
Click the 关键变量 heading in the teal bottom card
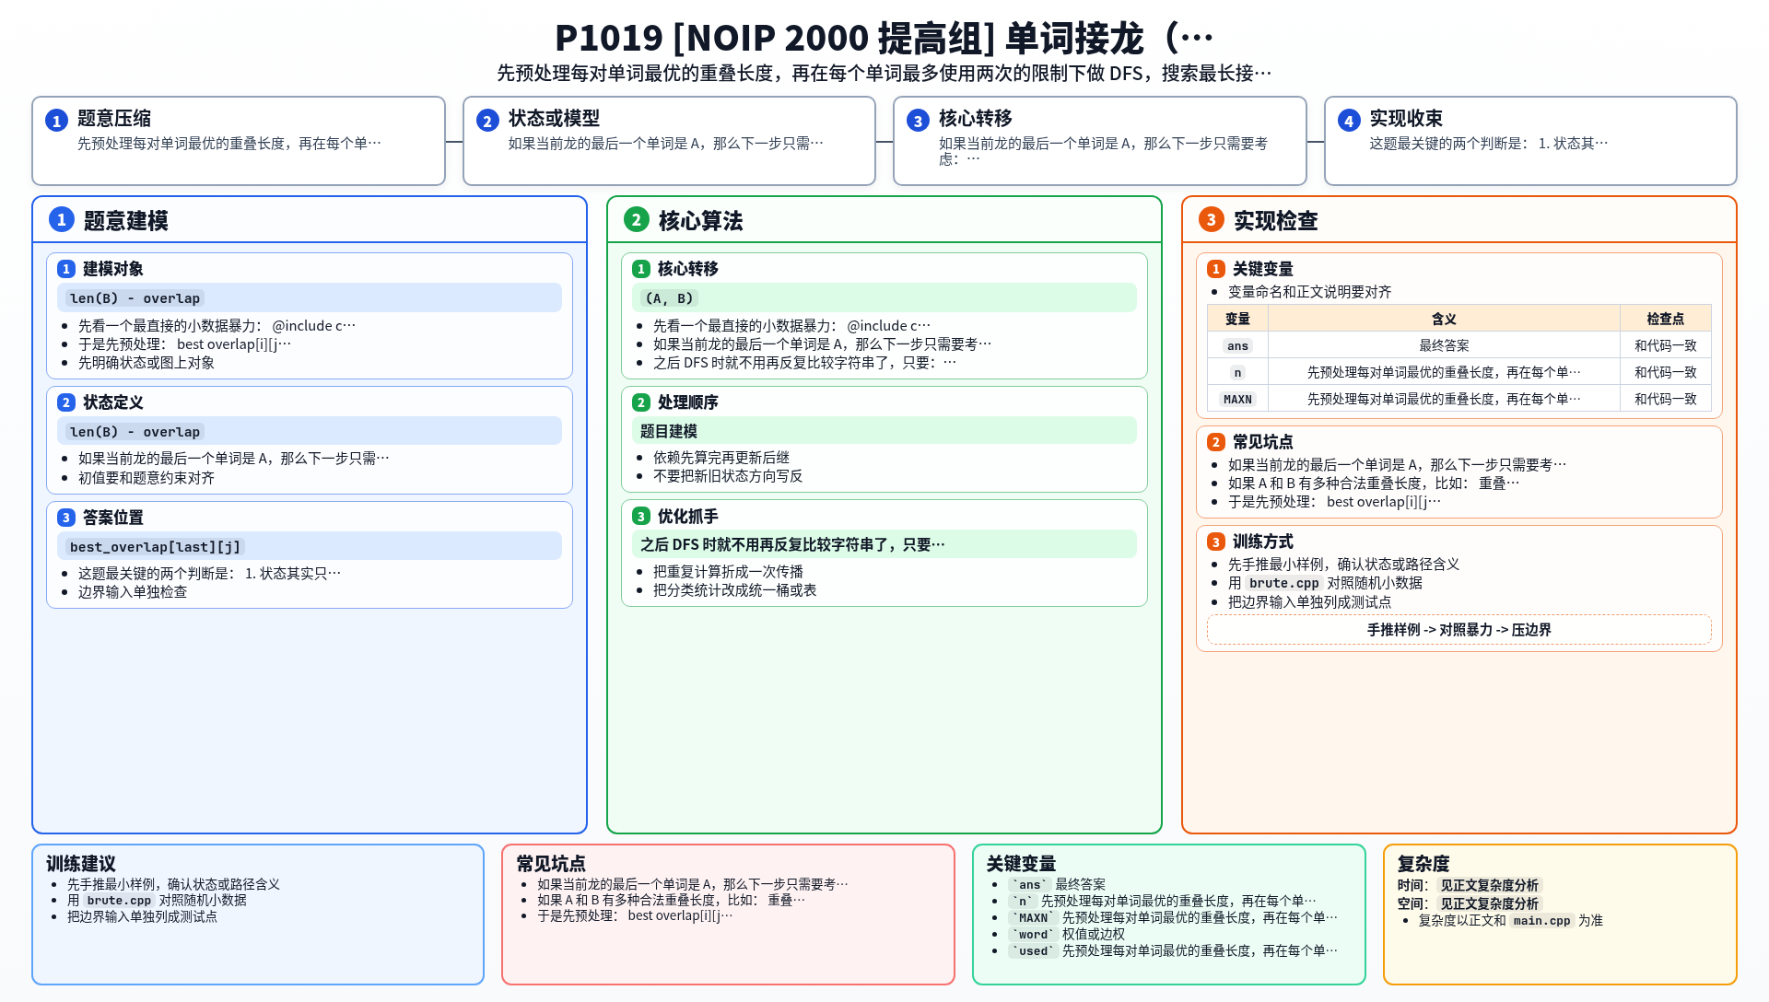coord(1021,864)
